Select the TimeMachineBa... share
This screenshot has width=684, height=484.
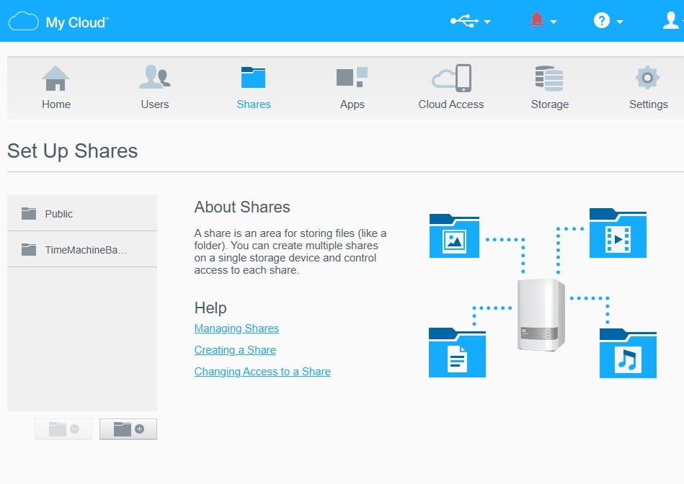tap(82, 249)
